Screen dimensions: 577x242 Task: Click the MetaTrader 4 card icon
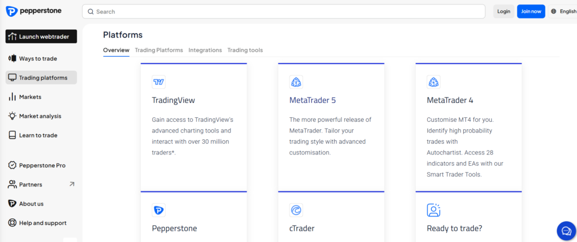433,82
